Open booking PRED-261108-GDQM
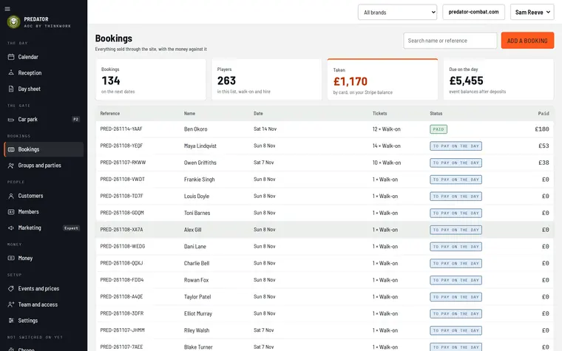The width and height of the screenshot is (562, 351). point(122,213)
